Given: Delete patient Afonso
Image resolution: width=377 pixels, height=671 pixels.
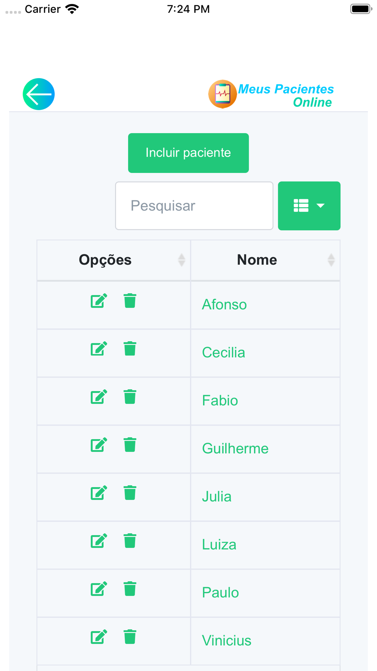Looking at the screenshot, I should pos(130,301).
